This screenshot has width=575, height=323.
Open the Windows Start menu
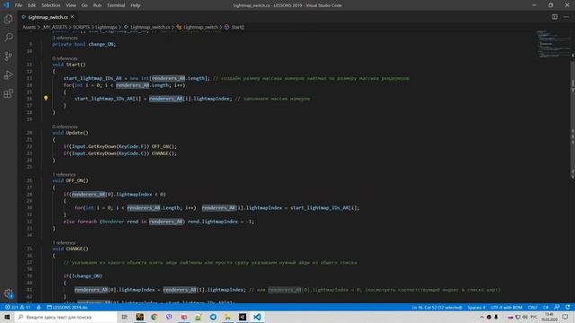pyautogui.click(x=7, y=317)
